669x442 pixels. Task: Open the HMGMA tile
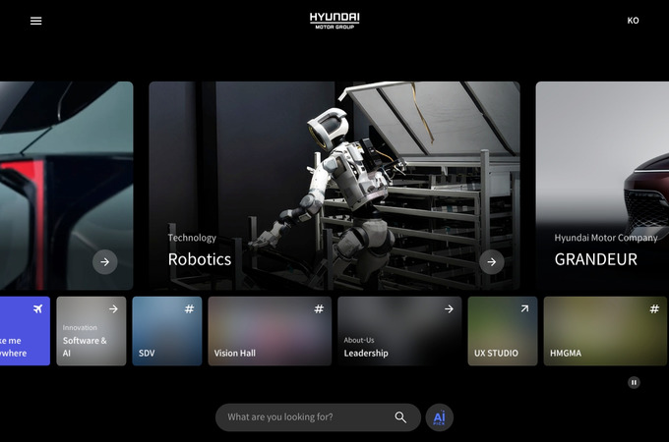click(x=605, y=331)
